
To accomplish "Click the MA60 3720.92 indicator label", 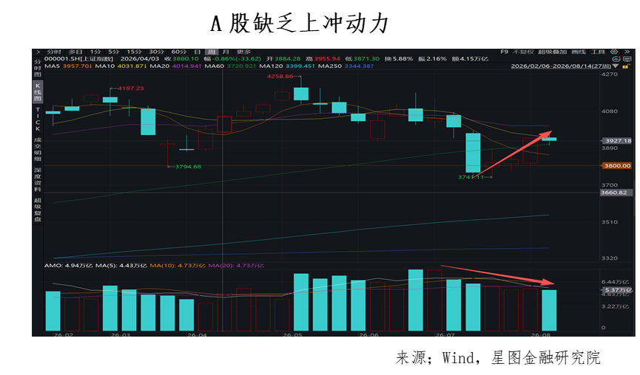I will click(x=231, y=66).
